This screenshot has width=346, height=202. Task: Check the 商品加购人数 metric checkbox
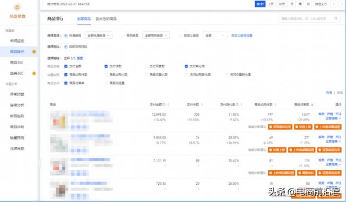coord(106,75)
